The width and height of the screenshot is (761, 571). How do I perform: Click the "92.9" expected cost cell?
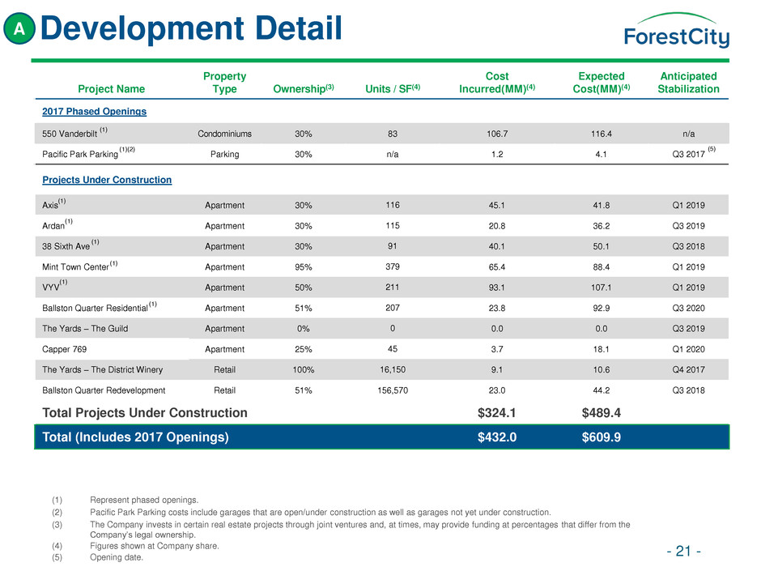point(602,308)
